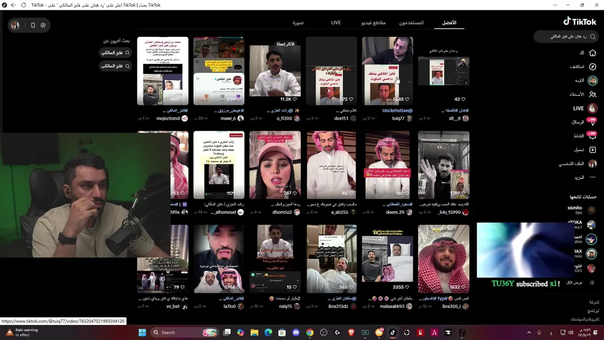
Task: Open Activity 'النشاط' notifications icon
Action: point(592,136)
